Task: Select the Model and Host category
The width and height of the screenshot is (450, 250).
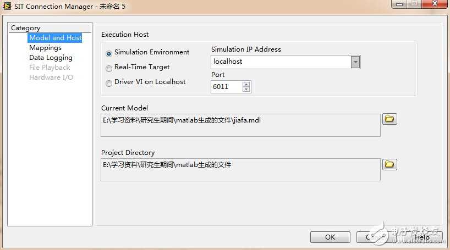Action: pyautogui.click(x=55, y=38)
